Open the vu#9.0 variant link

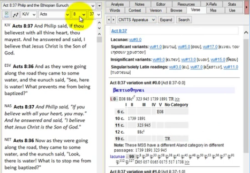point(158,60)
